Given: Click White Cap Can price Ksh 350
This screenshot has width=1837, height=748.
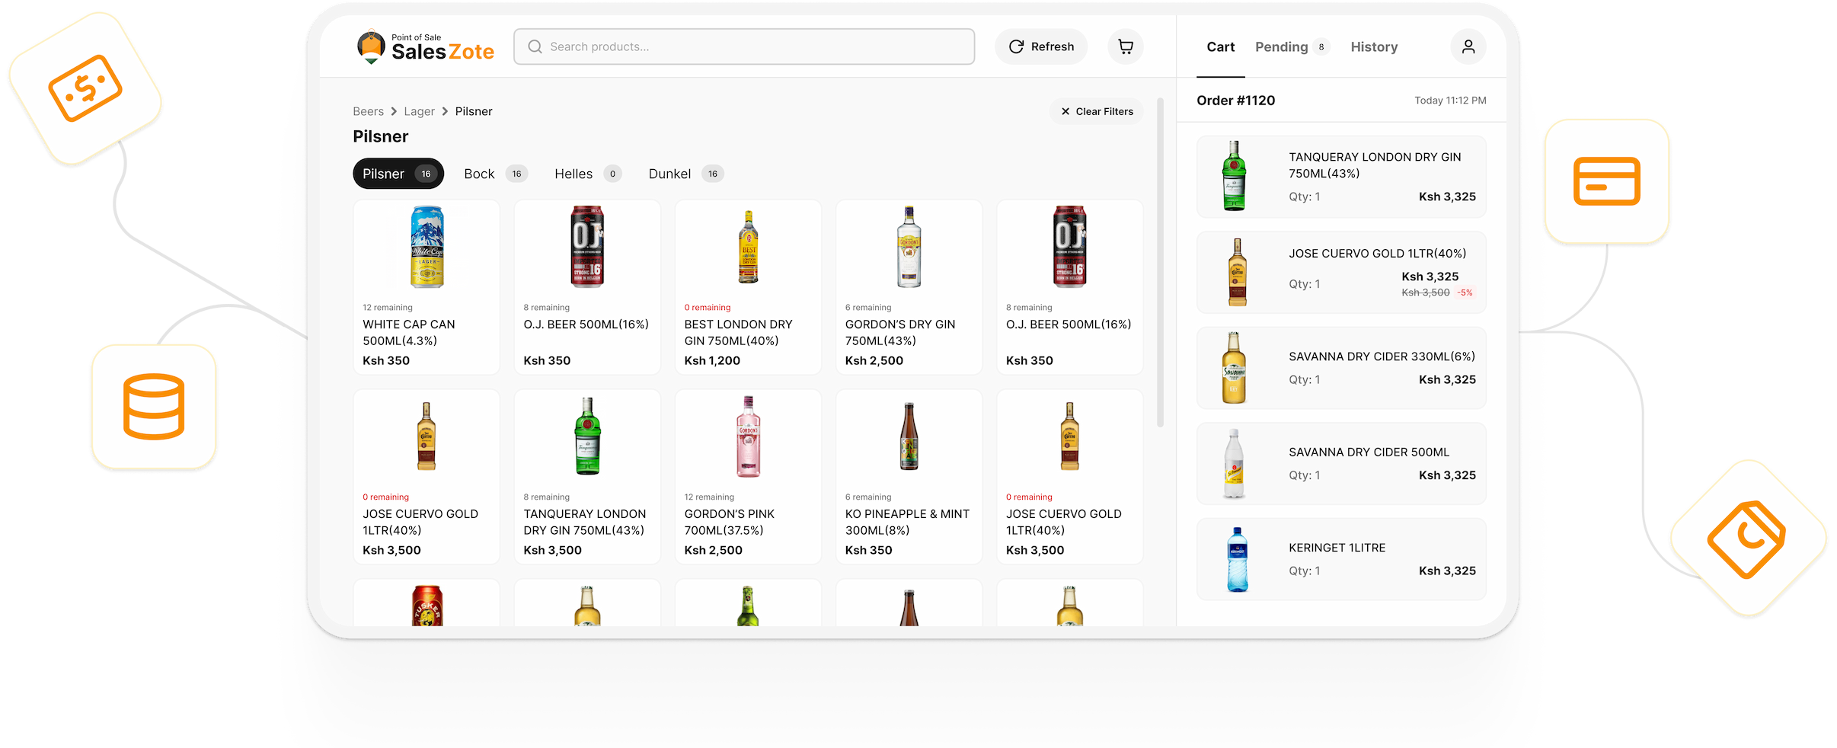Looking at the screenshot, I should click(x=386, y=360).
